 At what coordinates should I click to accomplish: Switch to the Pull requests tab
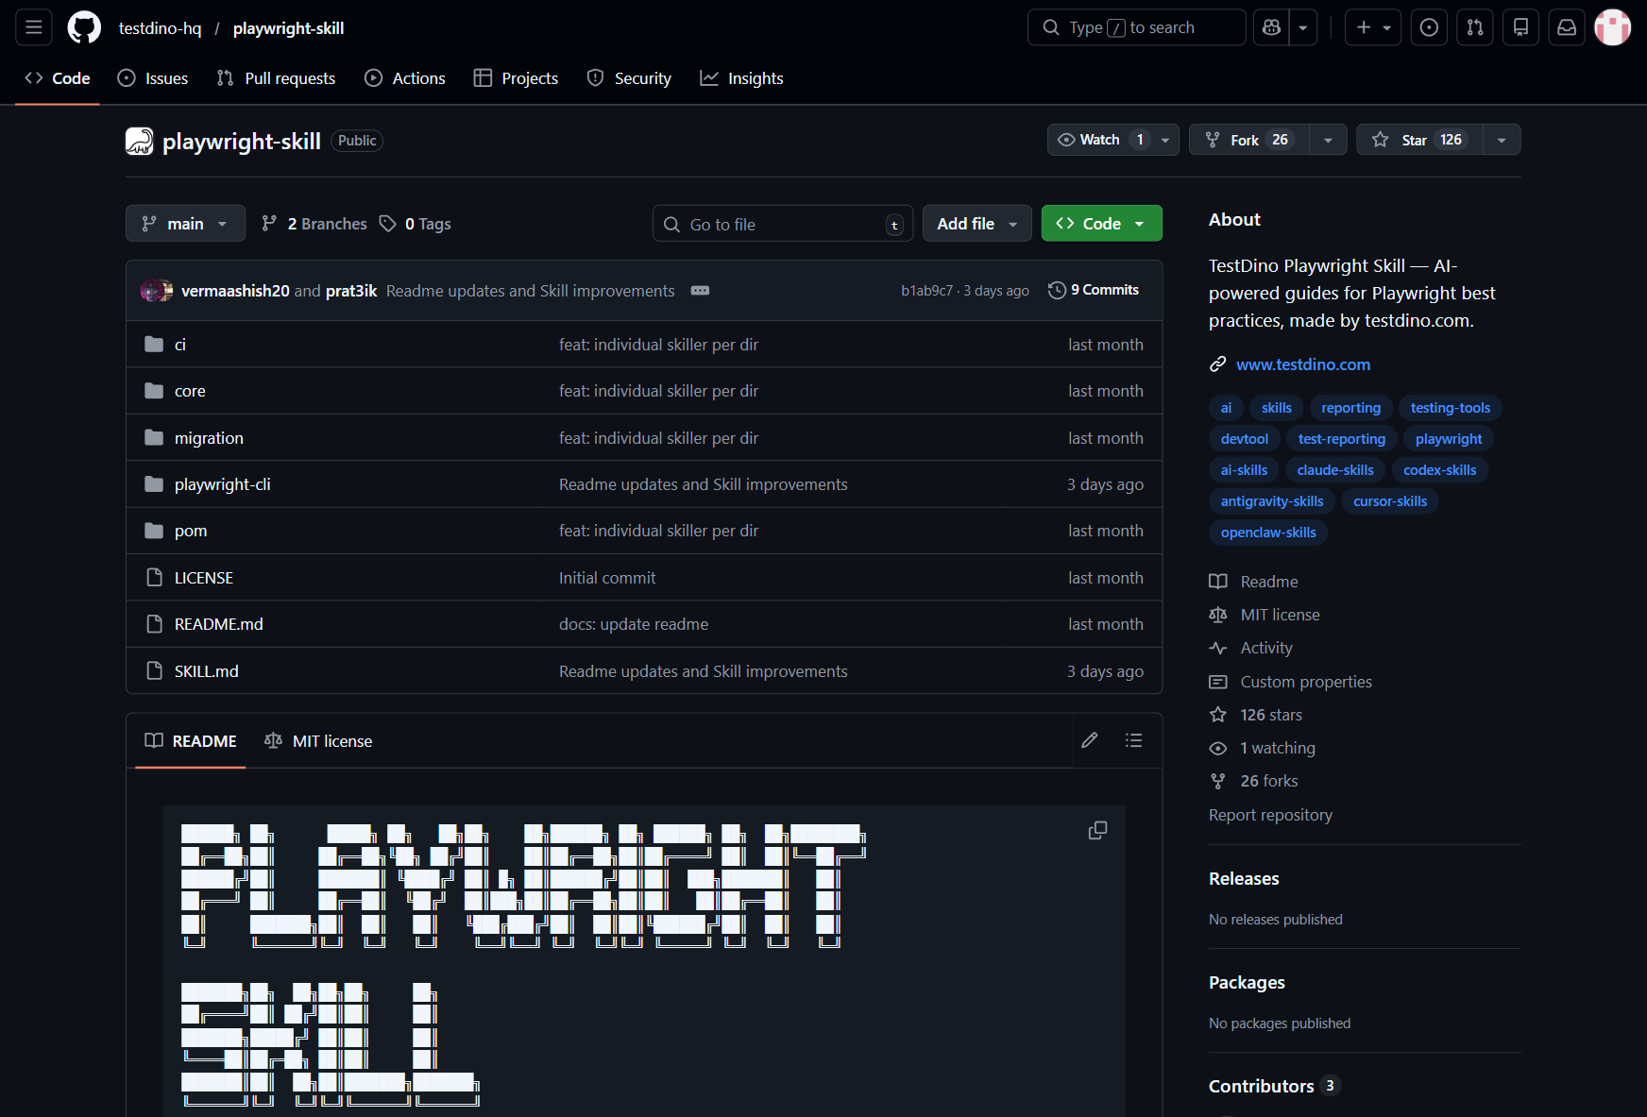(x=275, y=78)
